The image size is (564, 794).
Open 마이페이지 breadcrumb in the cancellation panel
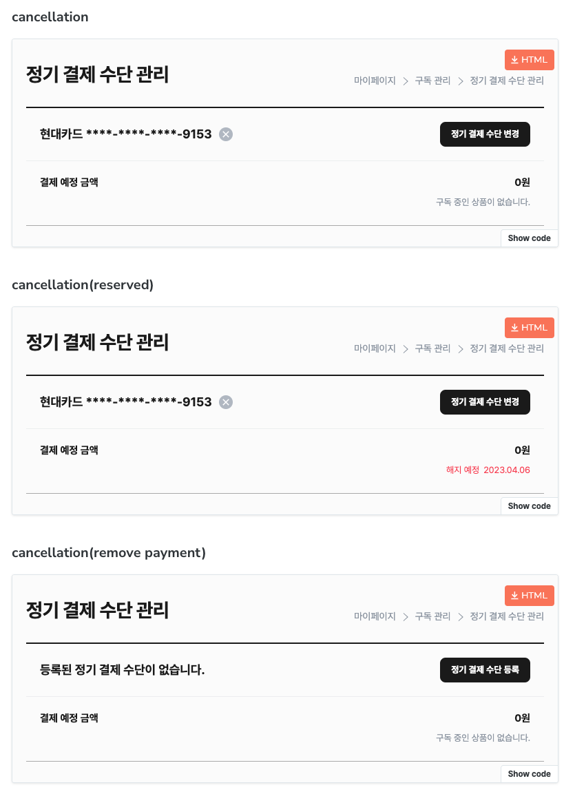375,81
